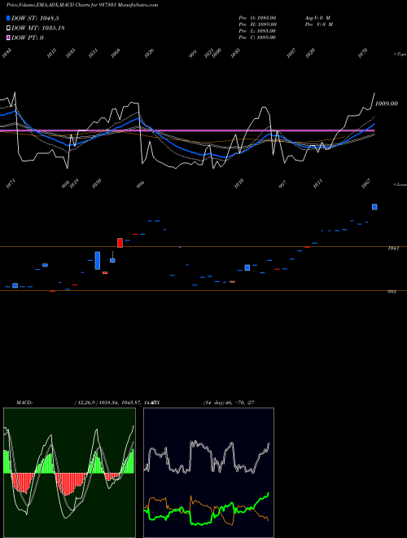Image resolution: width=407 pixels, height=538 pixels.
Task: Click the 1070 top label near right
Action: pyautogui.click(x=363, y=53)
